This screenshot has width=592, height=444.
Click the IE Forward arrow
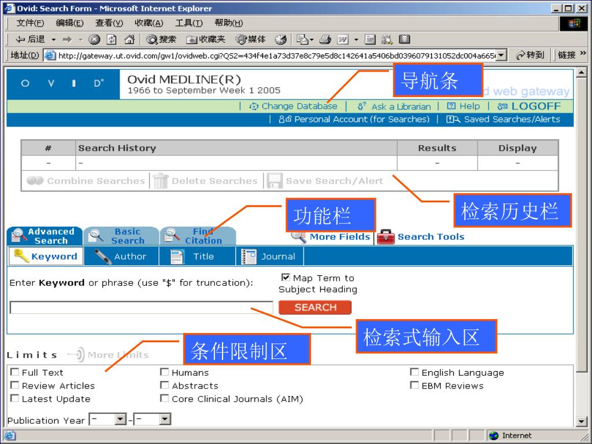pyautogui.click(x=67, y=39)
